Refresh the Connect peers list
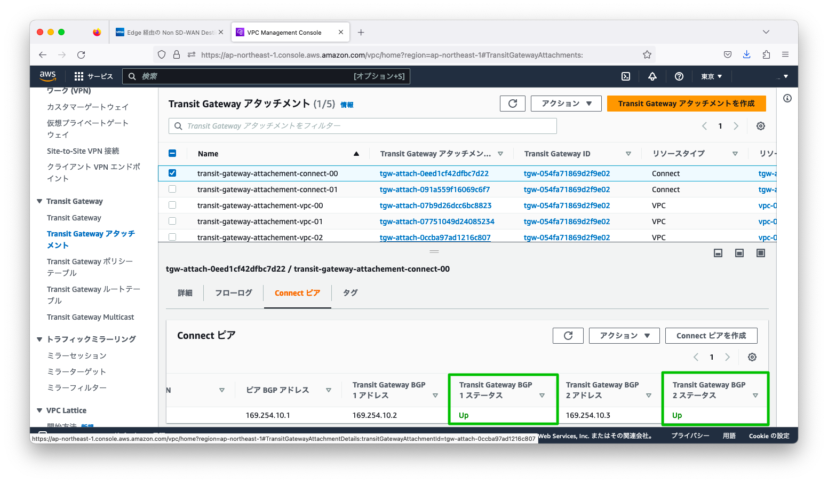Viewport: 828px width, 483px height. (x=568, y=336)
